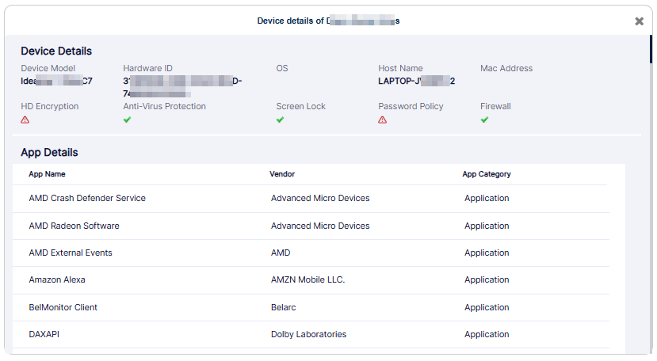Select the BelMonitor Client app name
The height and width of the screenshot is (361, 657).
coord(63,307)
